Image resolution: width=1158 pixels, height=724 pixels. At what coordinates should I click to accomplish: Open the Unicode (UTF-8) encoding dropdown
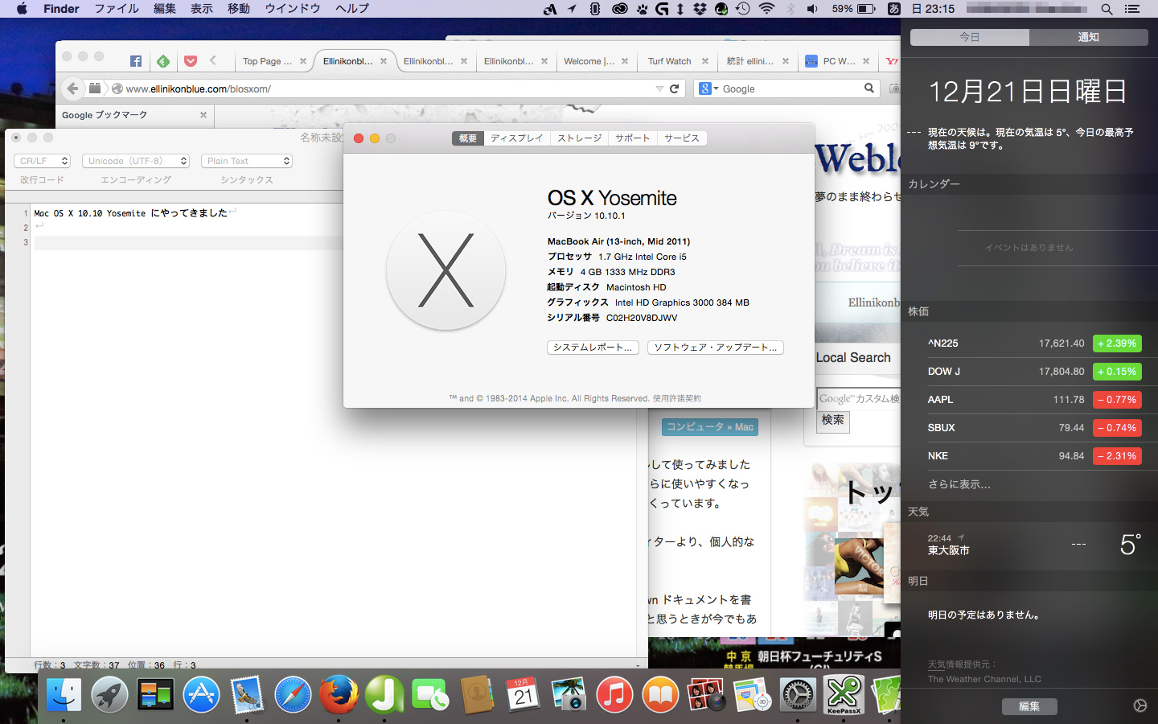135,161
